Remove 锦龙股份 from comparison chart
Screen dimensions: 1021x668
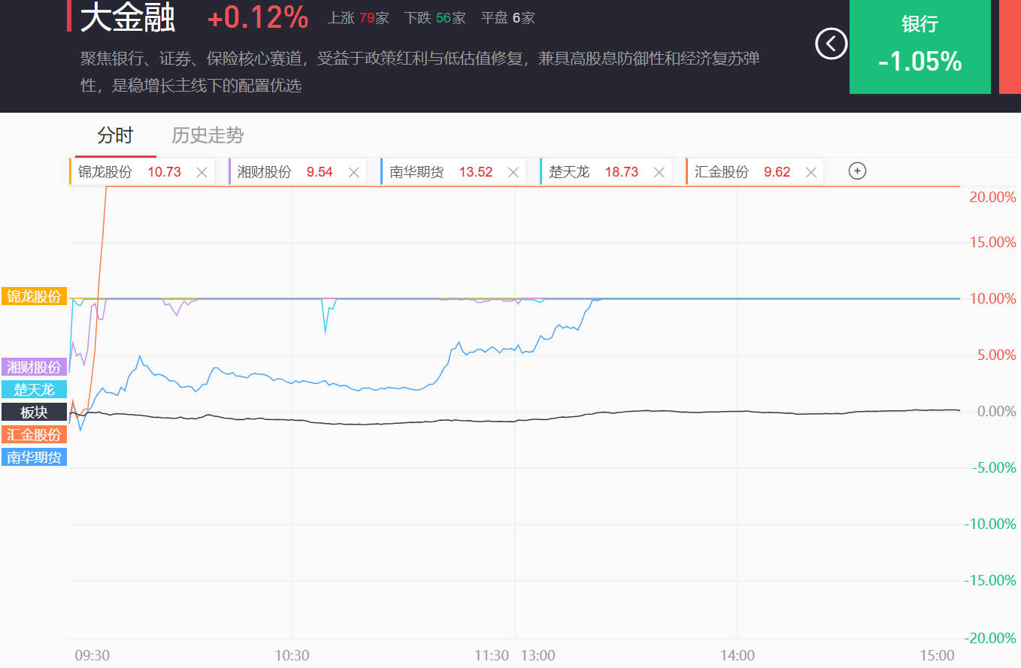pos(201,172)
